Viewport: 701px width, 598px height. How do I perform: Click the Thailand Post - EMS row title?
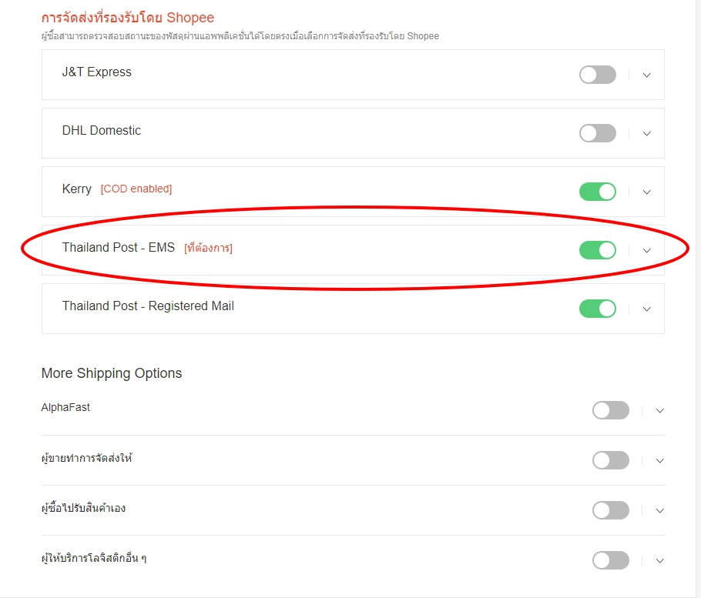(x=119, y=247)
